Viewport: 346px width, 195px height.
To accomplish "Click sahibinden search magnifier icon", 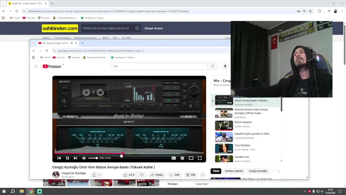I will [x=137, y=28].
